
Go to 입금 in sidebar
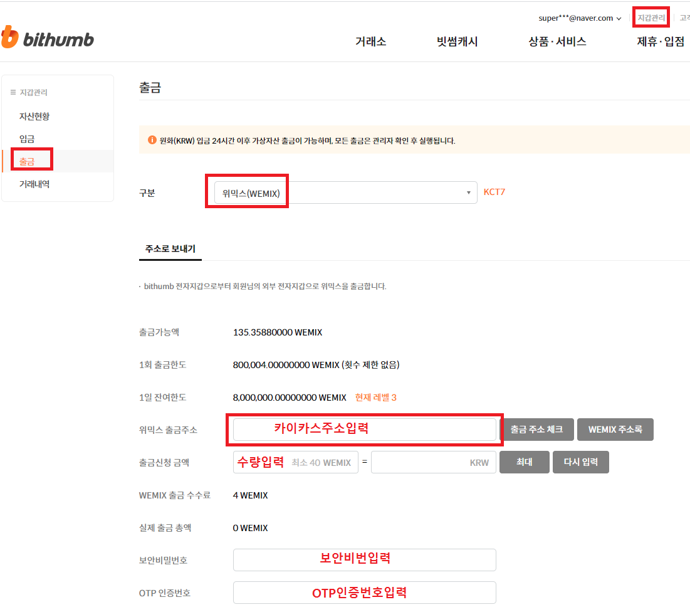point(27,139)
